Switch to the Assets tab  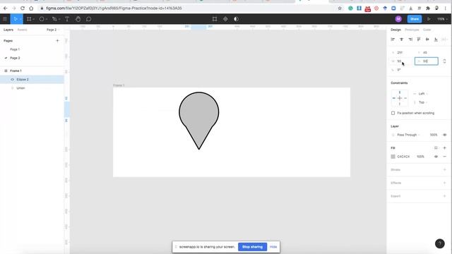(22, 30)
